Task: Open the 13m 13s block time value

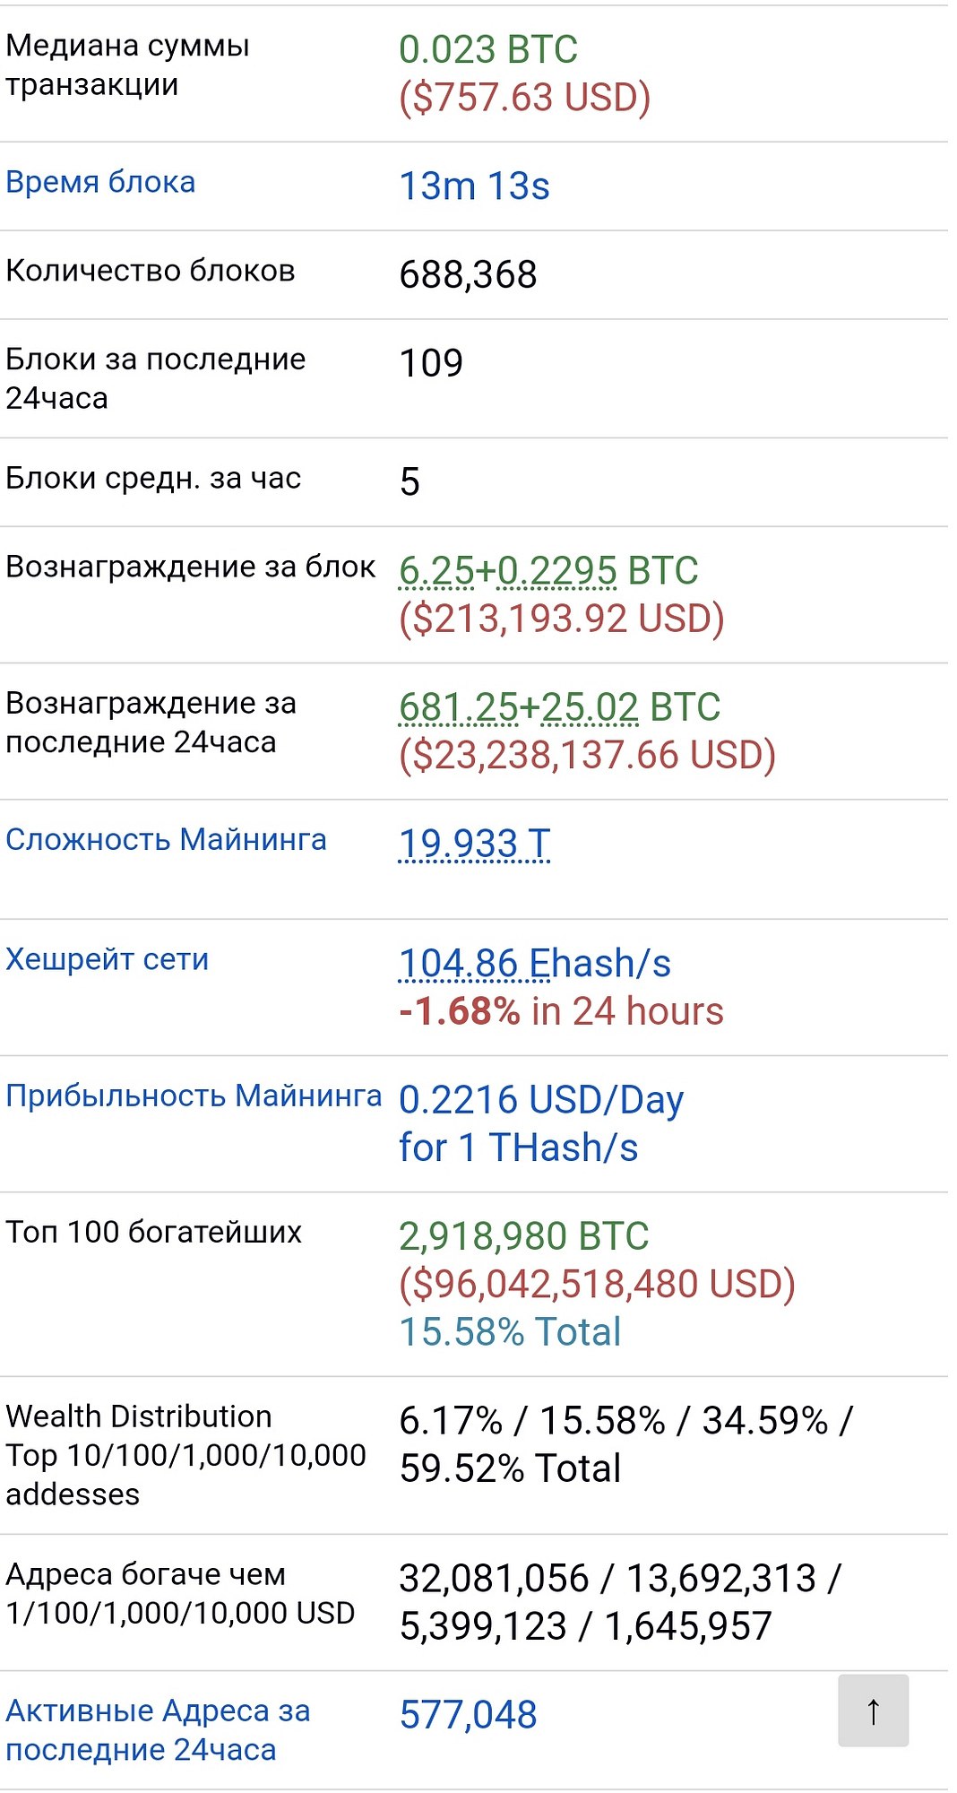Action: [474, 186]
